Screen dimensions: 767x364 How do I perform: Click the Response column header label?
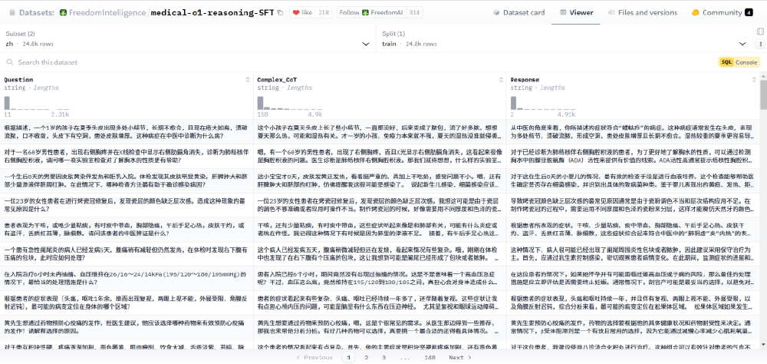coord(525,80)
